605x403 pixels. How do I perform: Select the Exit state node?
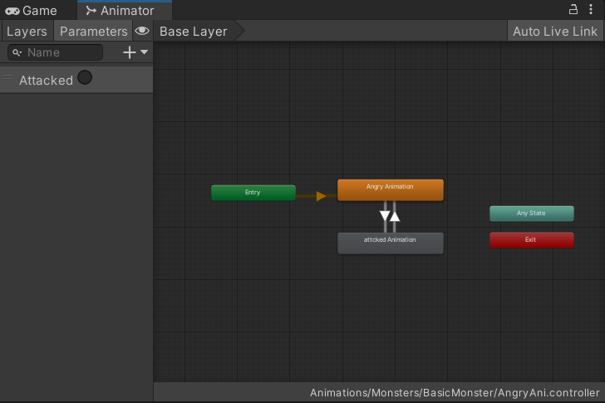coord(531,240)
